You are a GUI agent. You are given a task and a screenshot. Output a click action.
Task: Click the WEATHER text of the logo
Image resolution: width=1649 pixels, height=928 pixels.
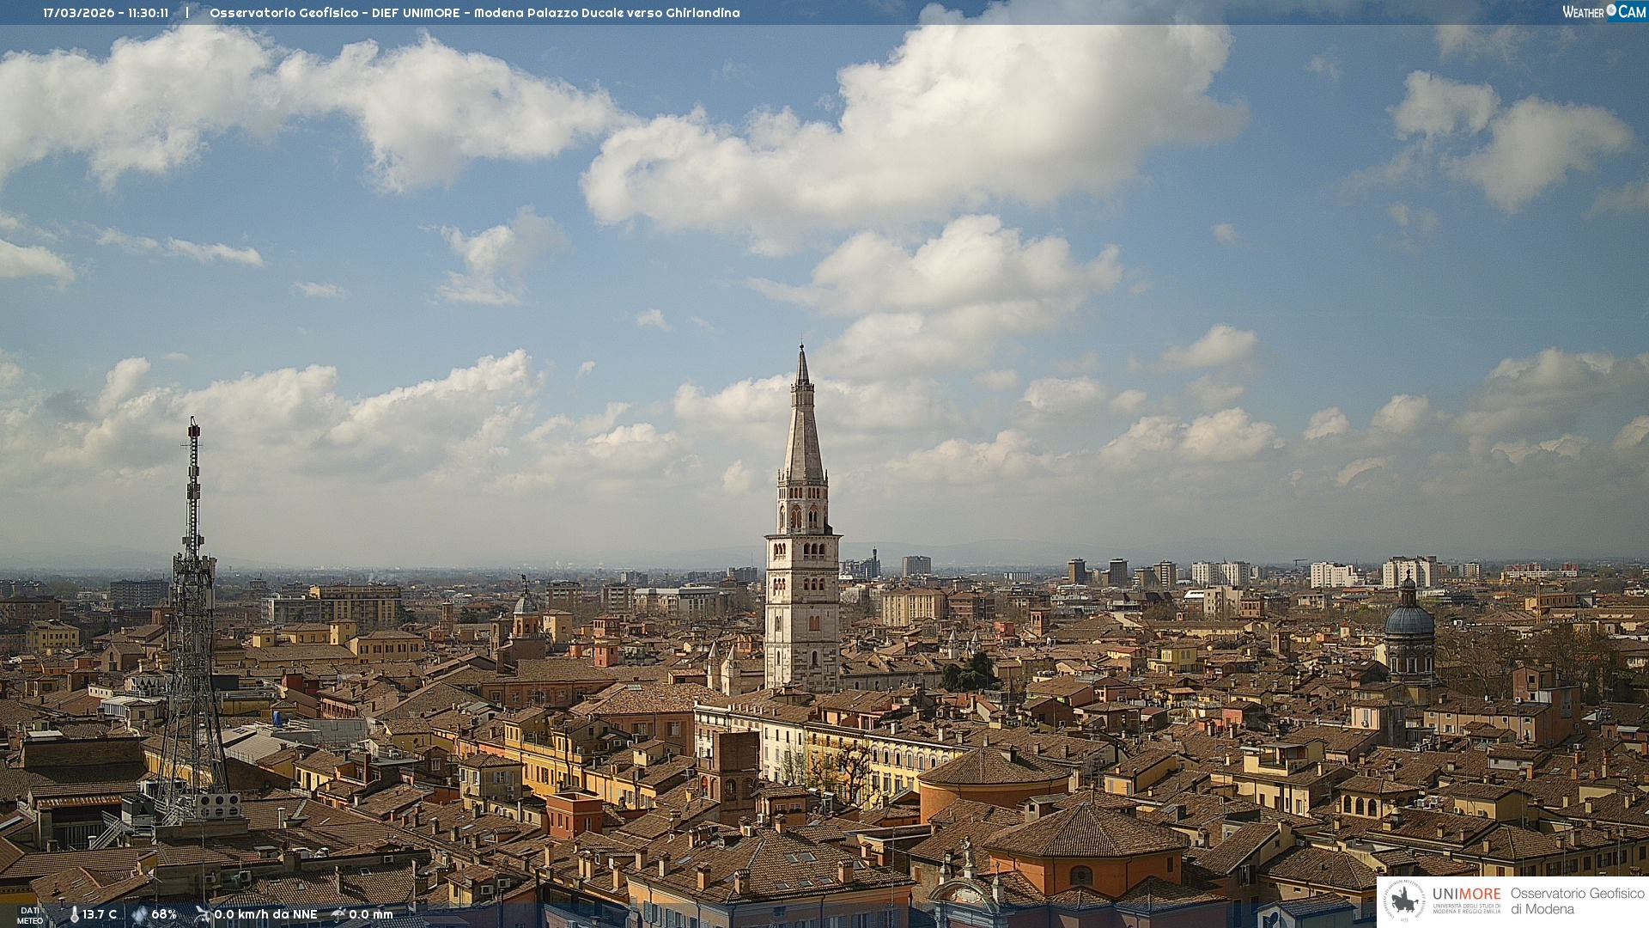pos(1583,12)
